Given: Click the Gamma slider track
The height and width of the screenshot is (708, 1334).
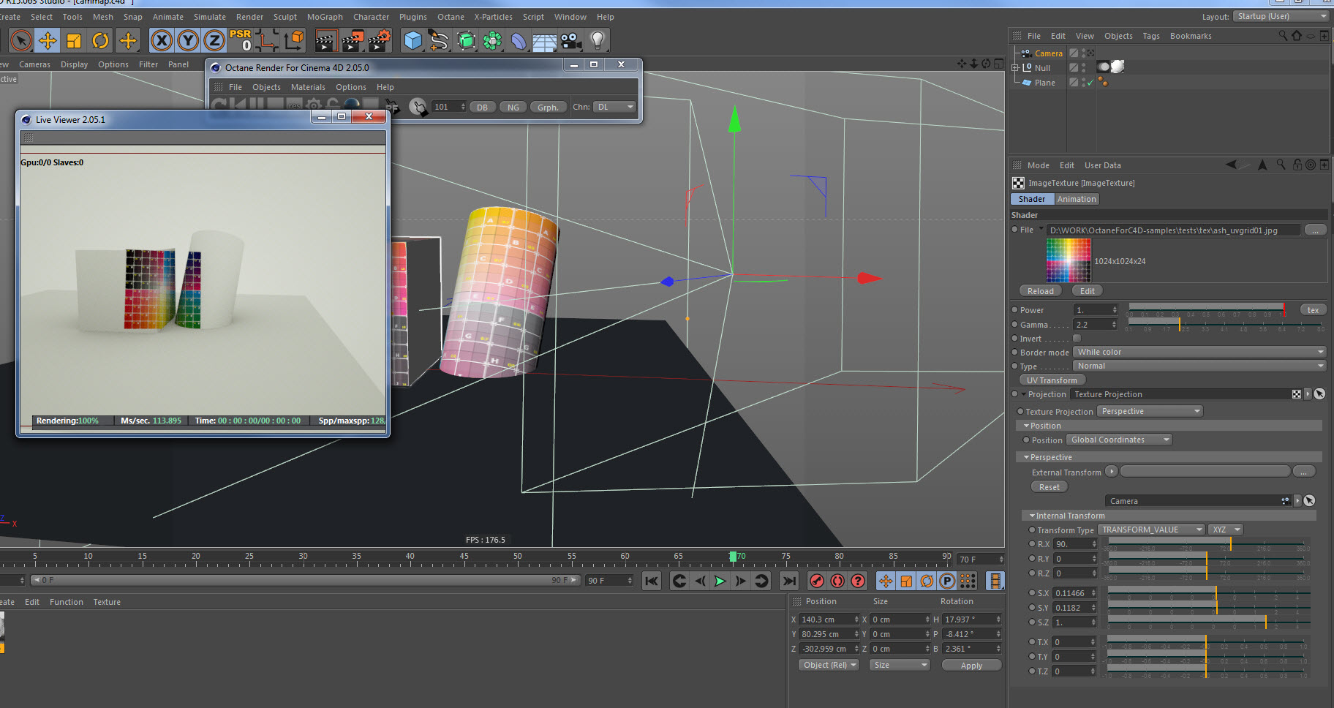Looking at the screenshot, I should tap(1225, 323).
